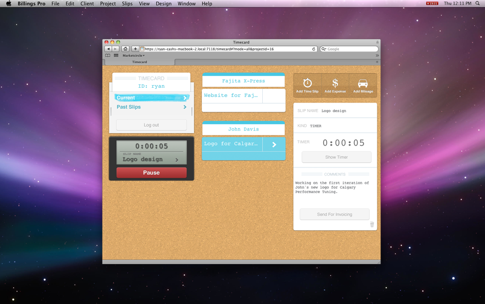Select the John Davis client header
Viewport: 485px width, 304px height.
244,129
